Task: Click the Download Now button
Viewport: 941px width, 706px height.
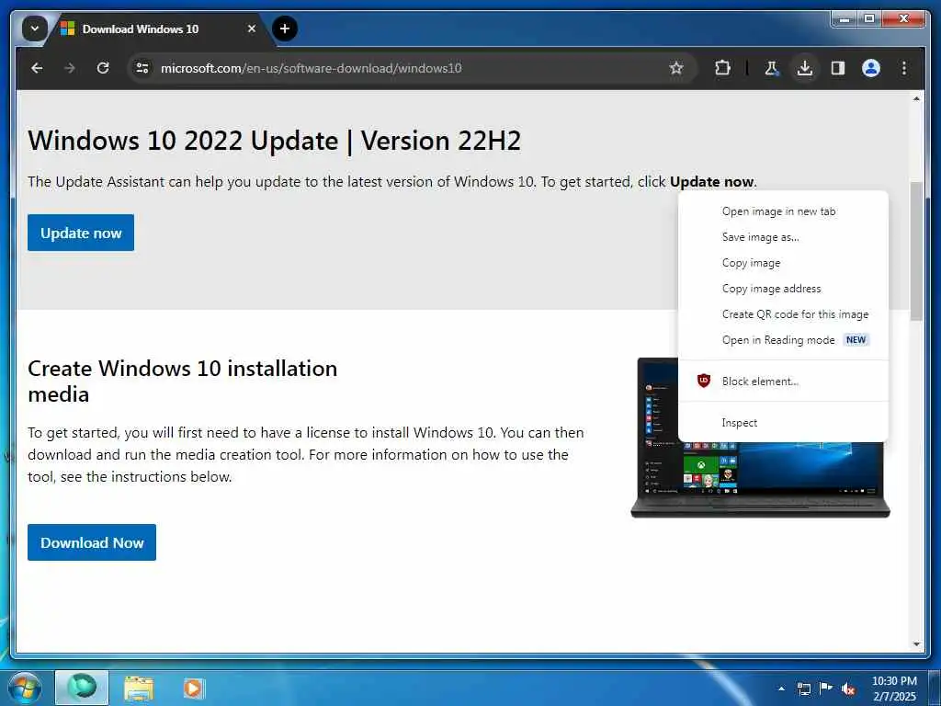Action: point(92,542)
